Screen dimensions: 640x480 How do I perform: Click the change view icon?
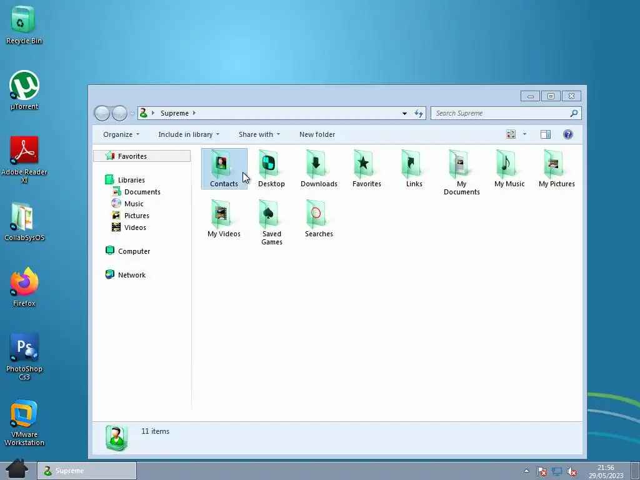511,134
